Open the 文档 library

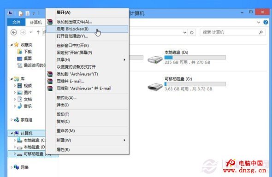(28, 100)
